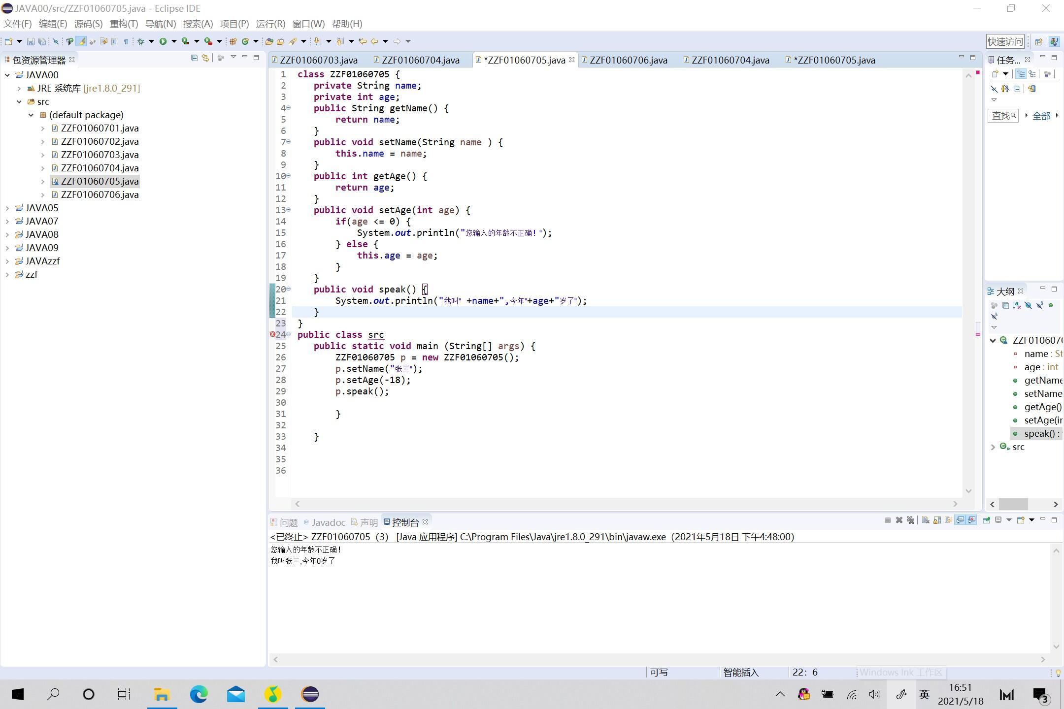
Task: Select speak() method in Outline view
Action: point(1037,433)
